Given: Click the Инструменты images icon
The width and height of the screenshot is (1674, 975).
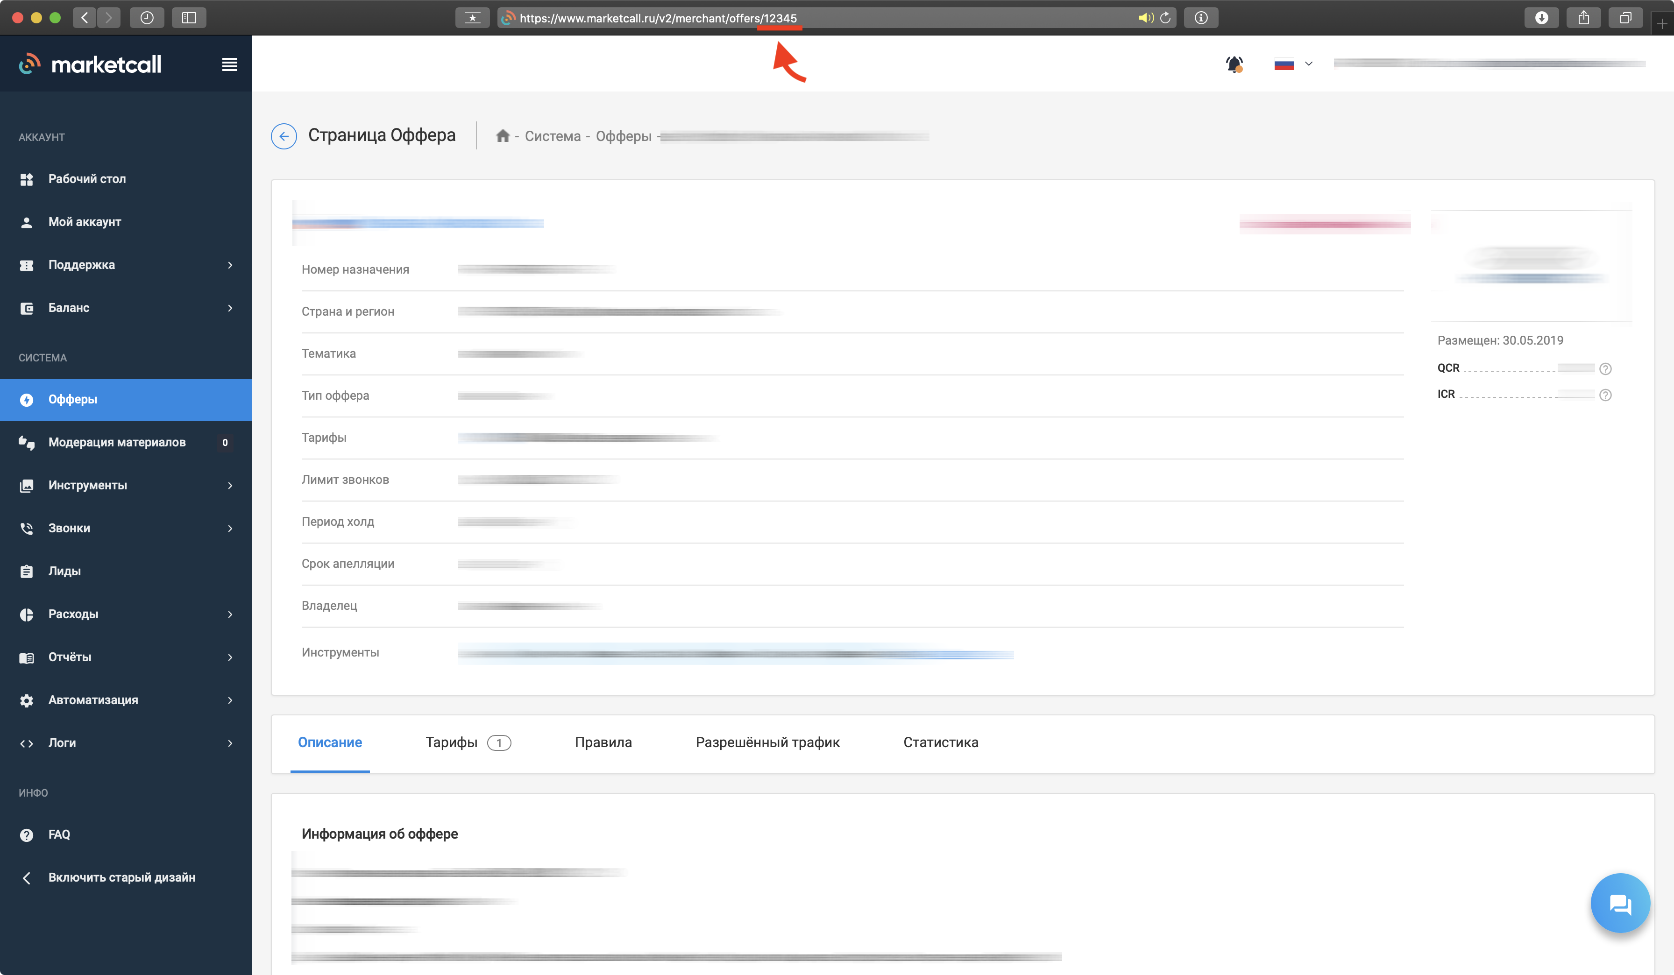Looking at the screenshot, I should 27,486.
